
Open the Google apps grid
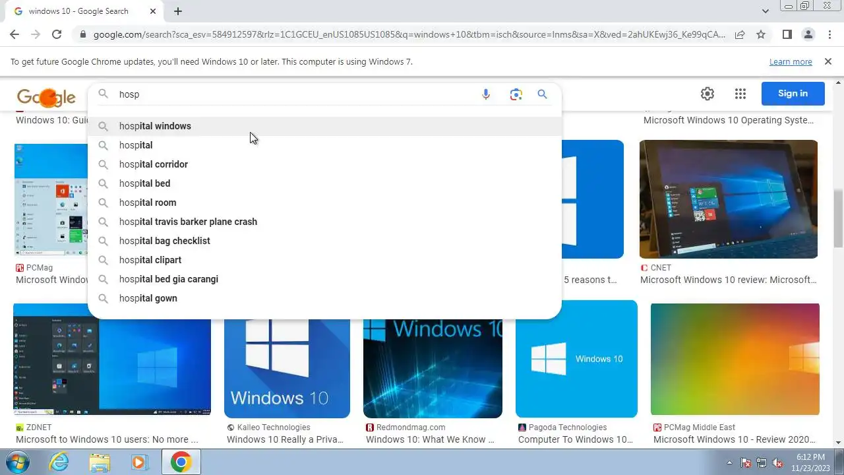point(740,94)
